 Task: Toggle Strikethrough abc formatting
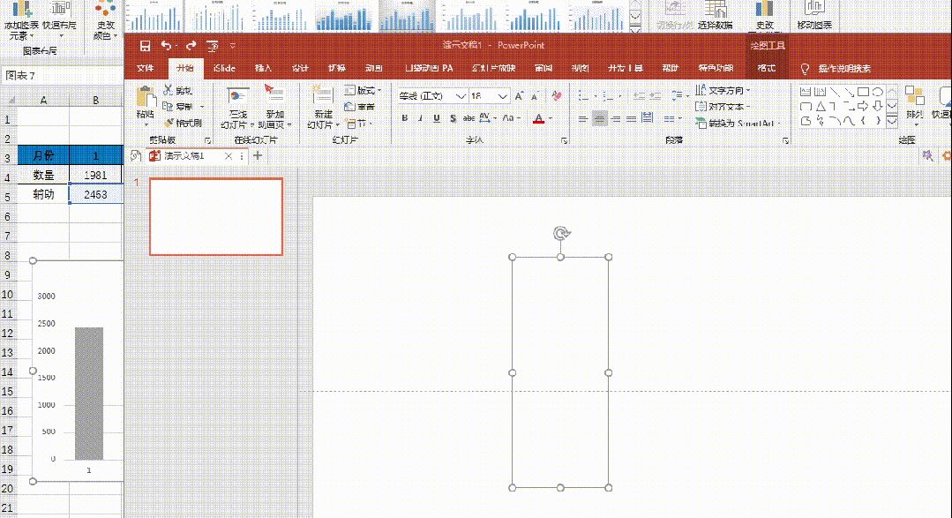[469, 118]
